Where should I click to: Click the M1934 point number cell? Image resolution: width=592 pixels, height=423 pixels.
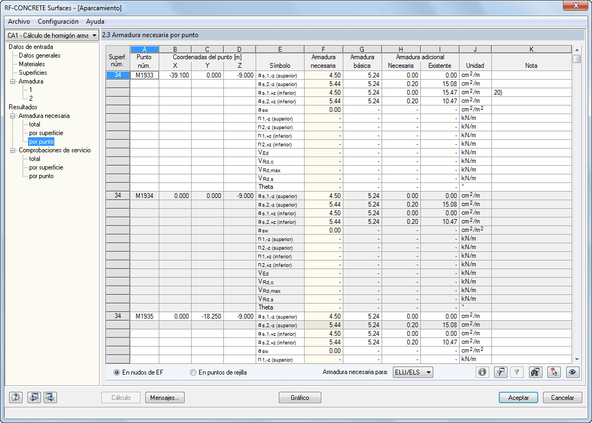[145, 196]
